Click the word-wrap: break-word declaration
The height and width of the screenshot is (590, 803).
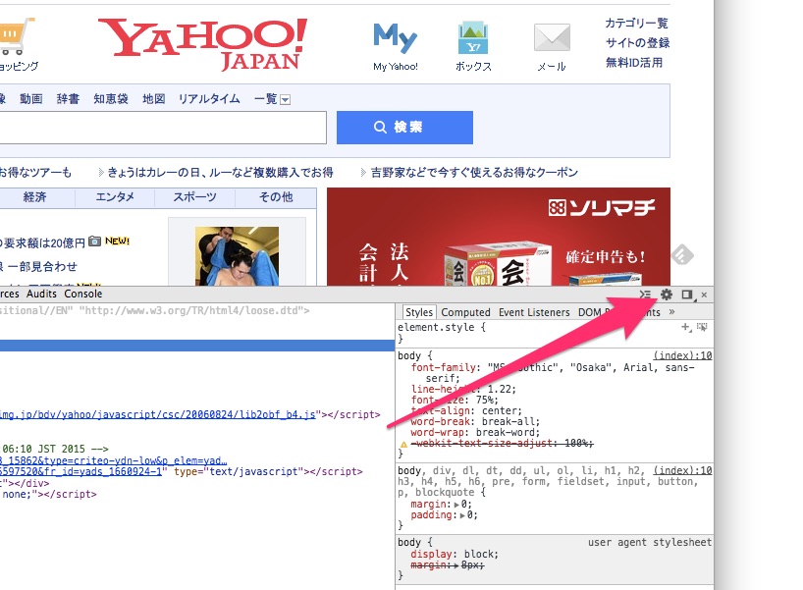(475, 432)
